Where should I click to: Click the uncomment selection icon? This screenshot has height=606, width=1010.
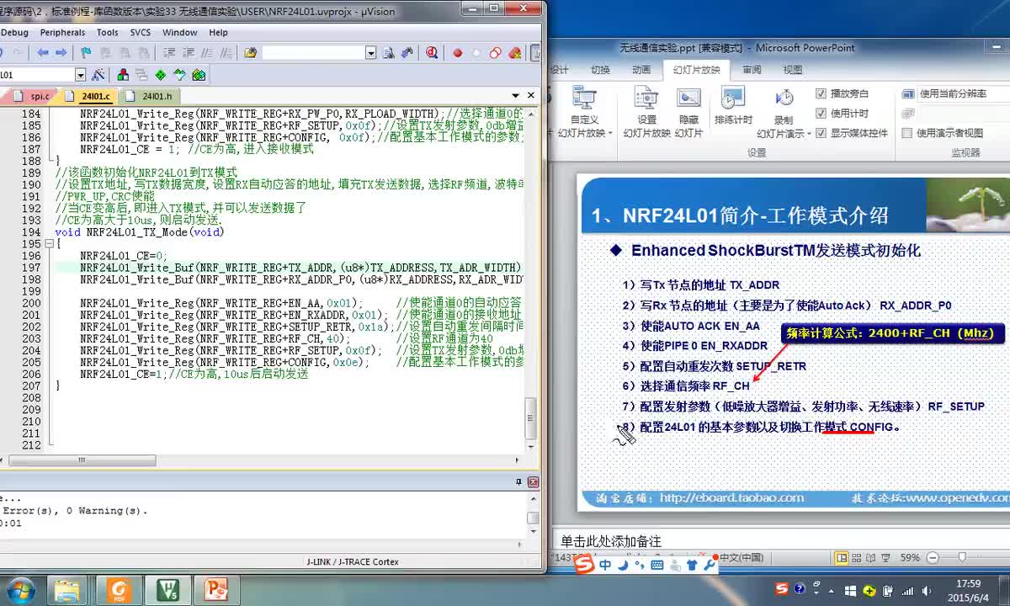[x=225, y=52]
